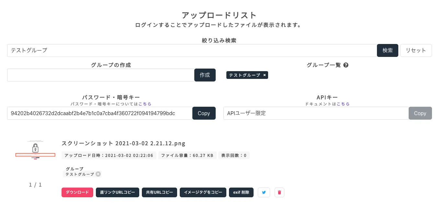443x206 pixels.
Task: Click the pink ダウンロード button
Action: click(77, 192)
